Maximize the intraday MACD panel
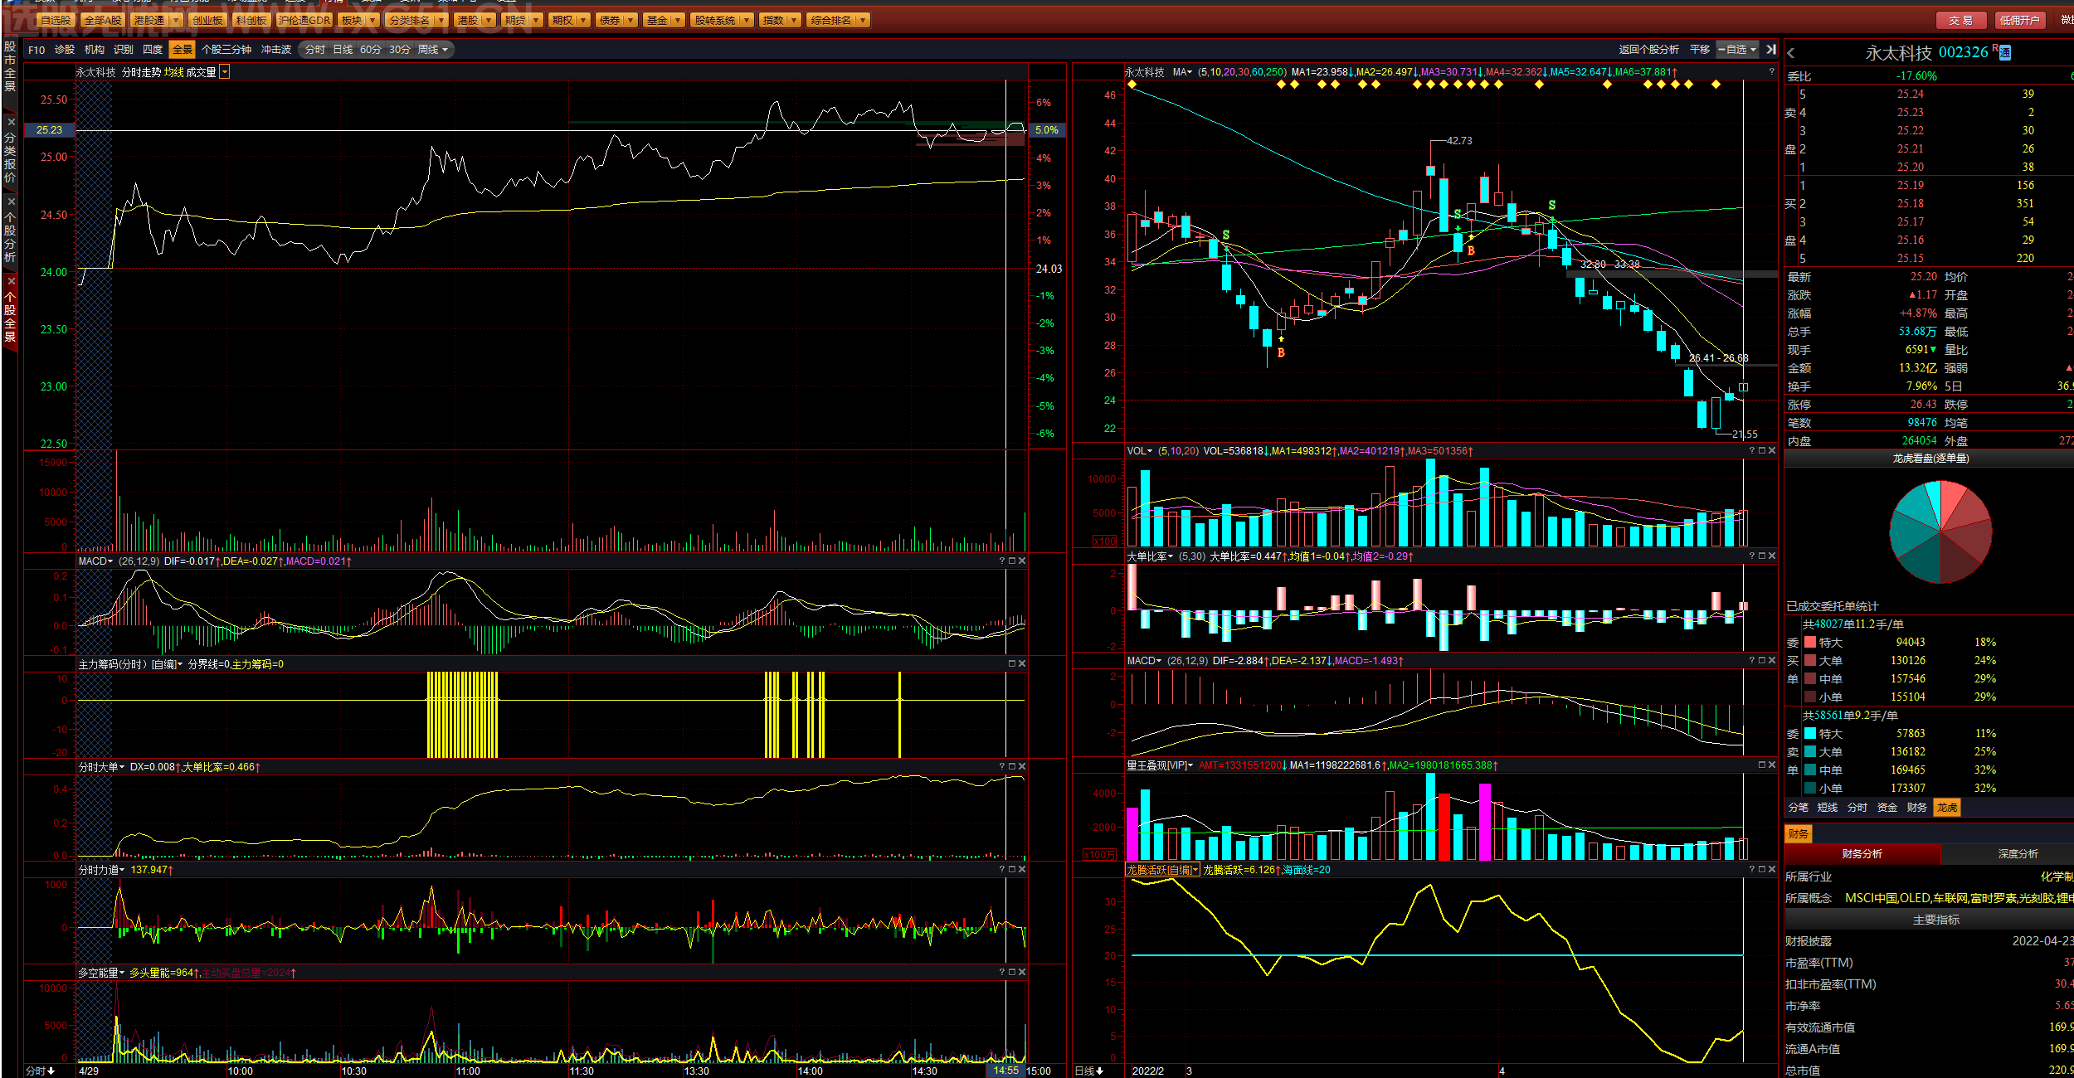The height and width of the screenshot is (1078, 2074). pyautogui.click(x=1012, y=561)
